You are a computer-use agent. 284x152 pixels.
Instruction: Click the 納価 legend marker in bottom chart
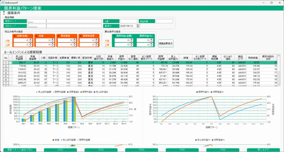tap(53, 140)
